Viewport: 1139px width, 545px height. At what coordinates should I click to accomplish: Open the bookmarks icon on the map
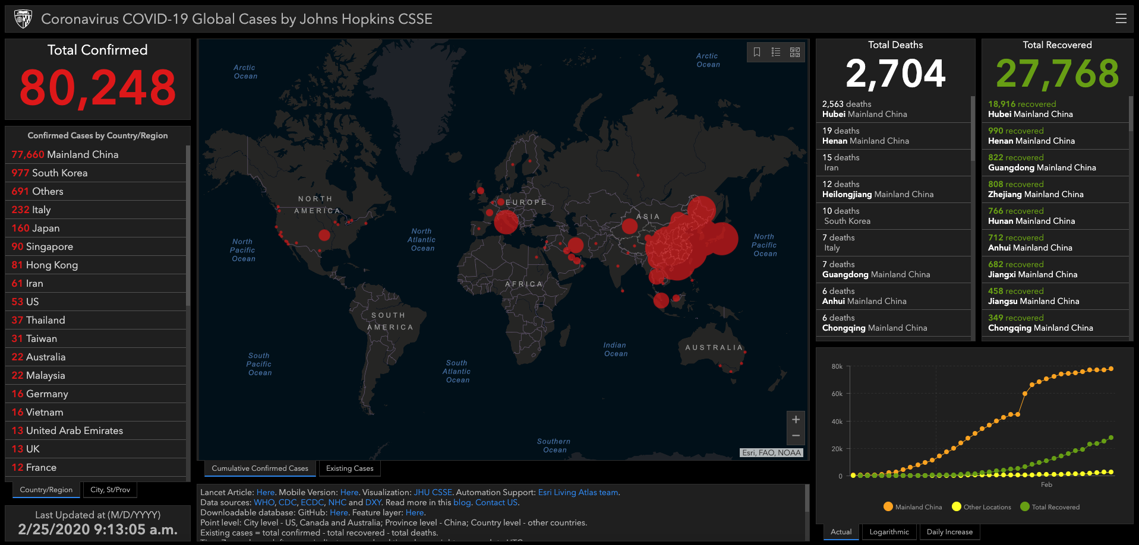pyautogui.click(x=756, y=52)
